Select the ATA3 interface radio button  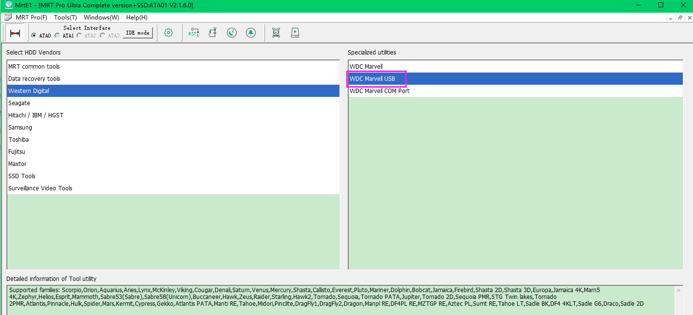coord(102,36)
